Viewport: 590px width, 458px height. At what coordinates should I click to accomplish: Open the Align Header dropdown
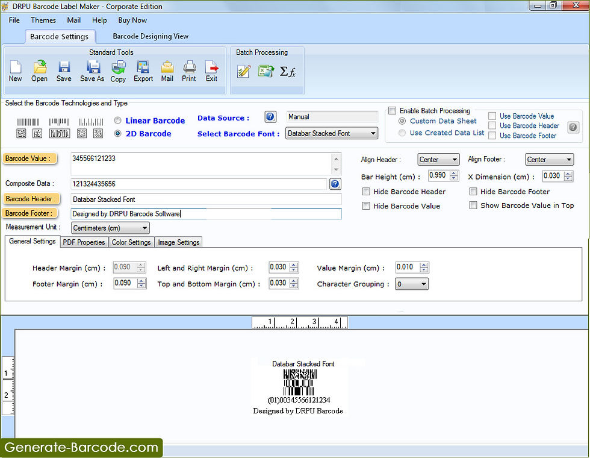(438, 160)
